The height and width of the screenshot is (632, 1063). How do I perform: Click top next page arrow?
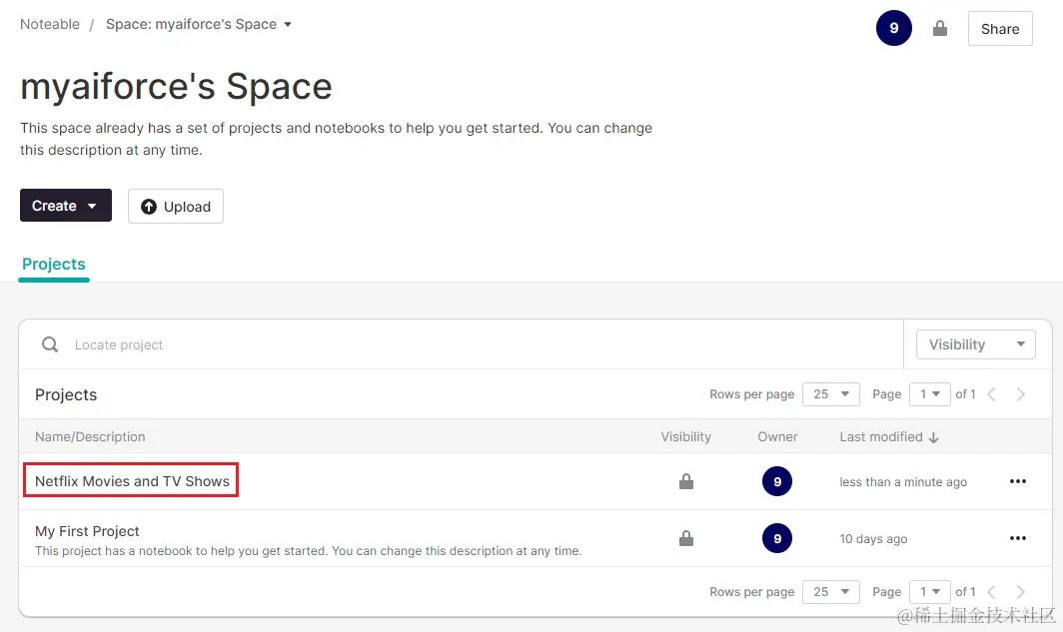[1020, 394]
